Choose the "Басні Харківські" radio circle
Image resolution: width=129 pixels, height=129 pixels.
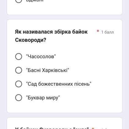pyautogui.click(x=19, y=70)
